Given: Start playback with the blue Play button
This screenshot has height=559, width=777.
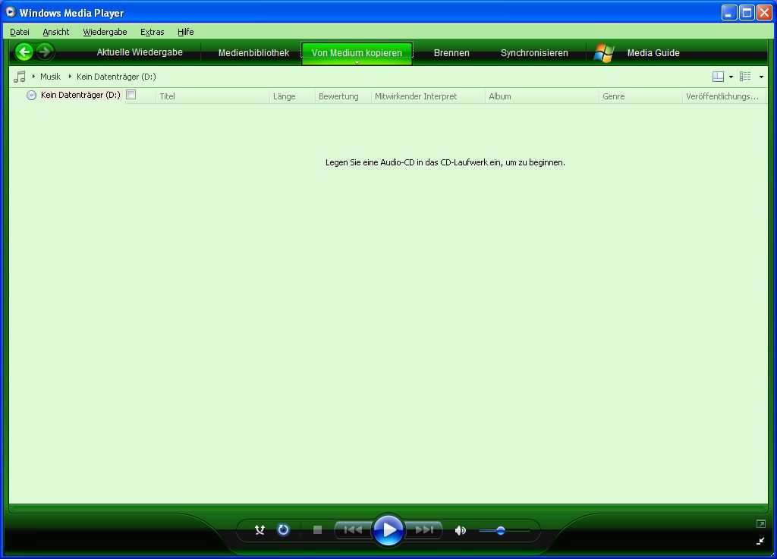Looking at the screenshot, I should [388, 529].
